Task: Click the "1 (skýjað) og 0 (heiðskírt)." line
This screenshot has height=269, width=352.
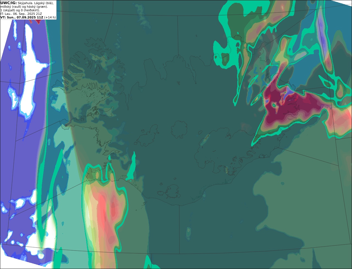Action: click(20, 10)
